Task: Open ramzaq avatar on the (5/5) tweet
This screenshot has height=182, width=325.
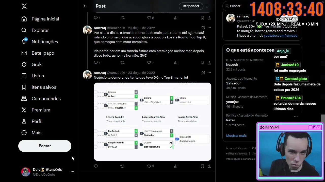Action: [87, 30]
